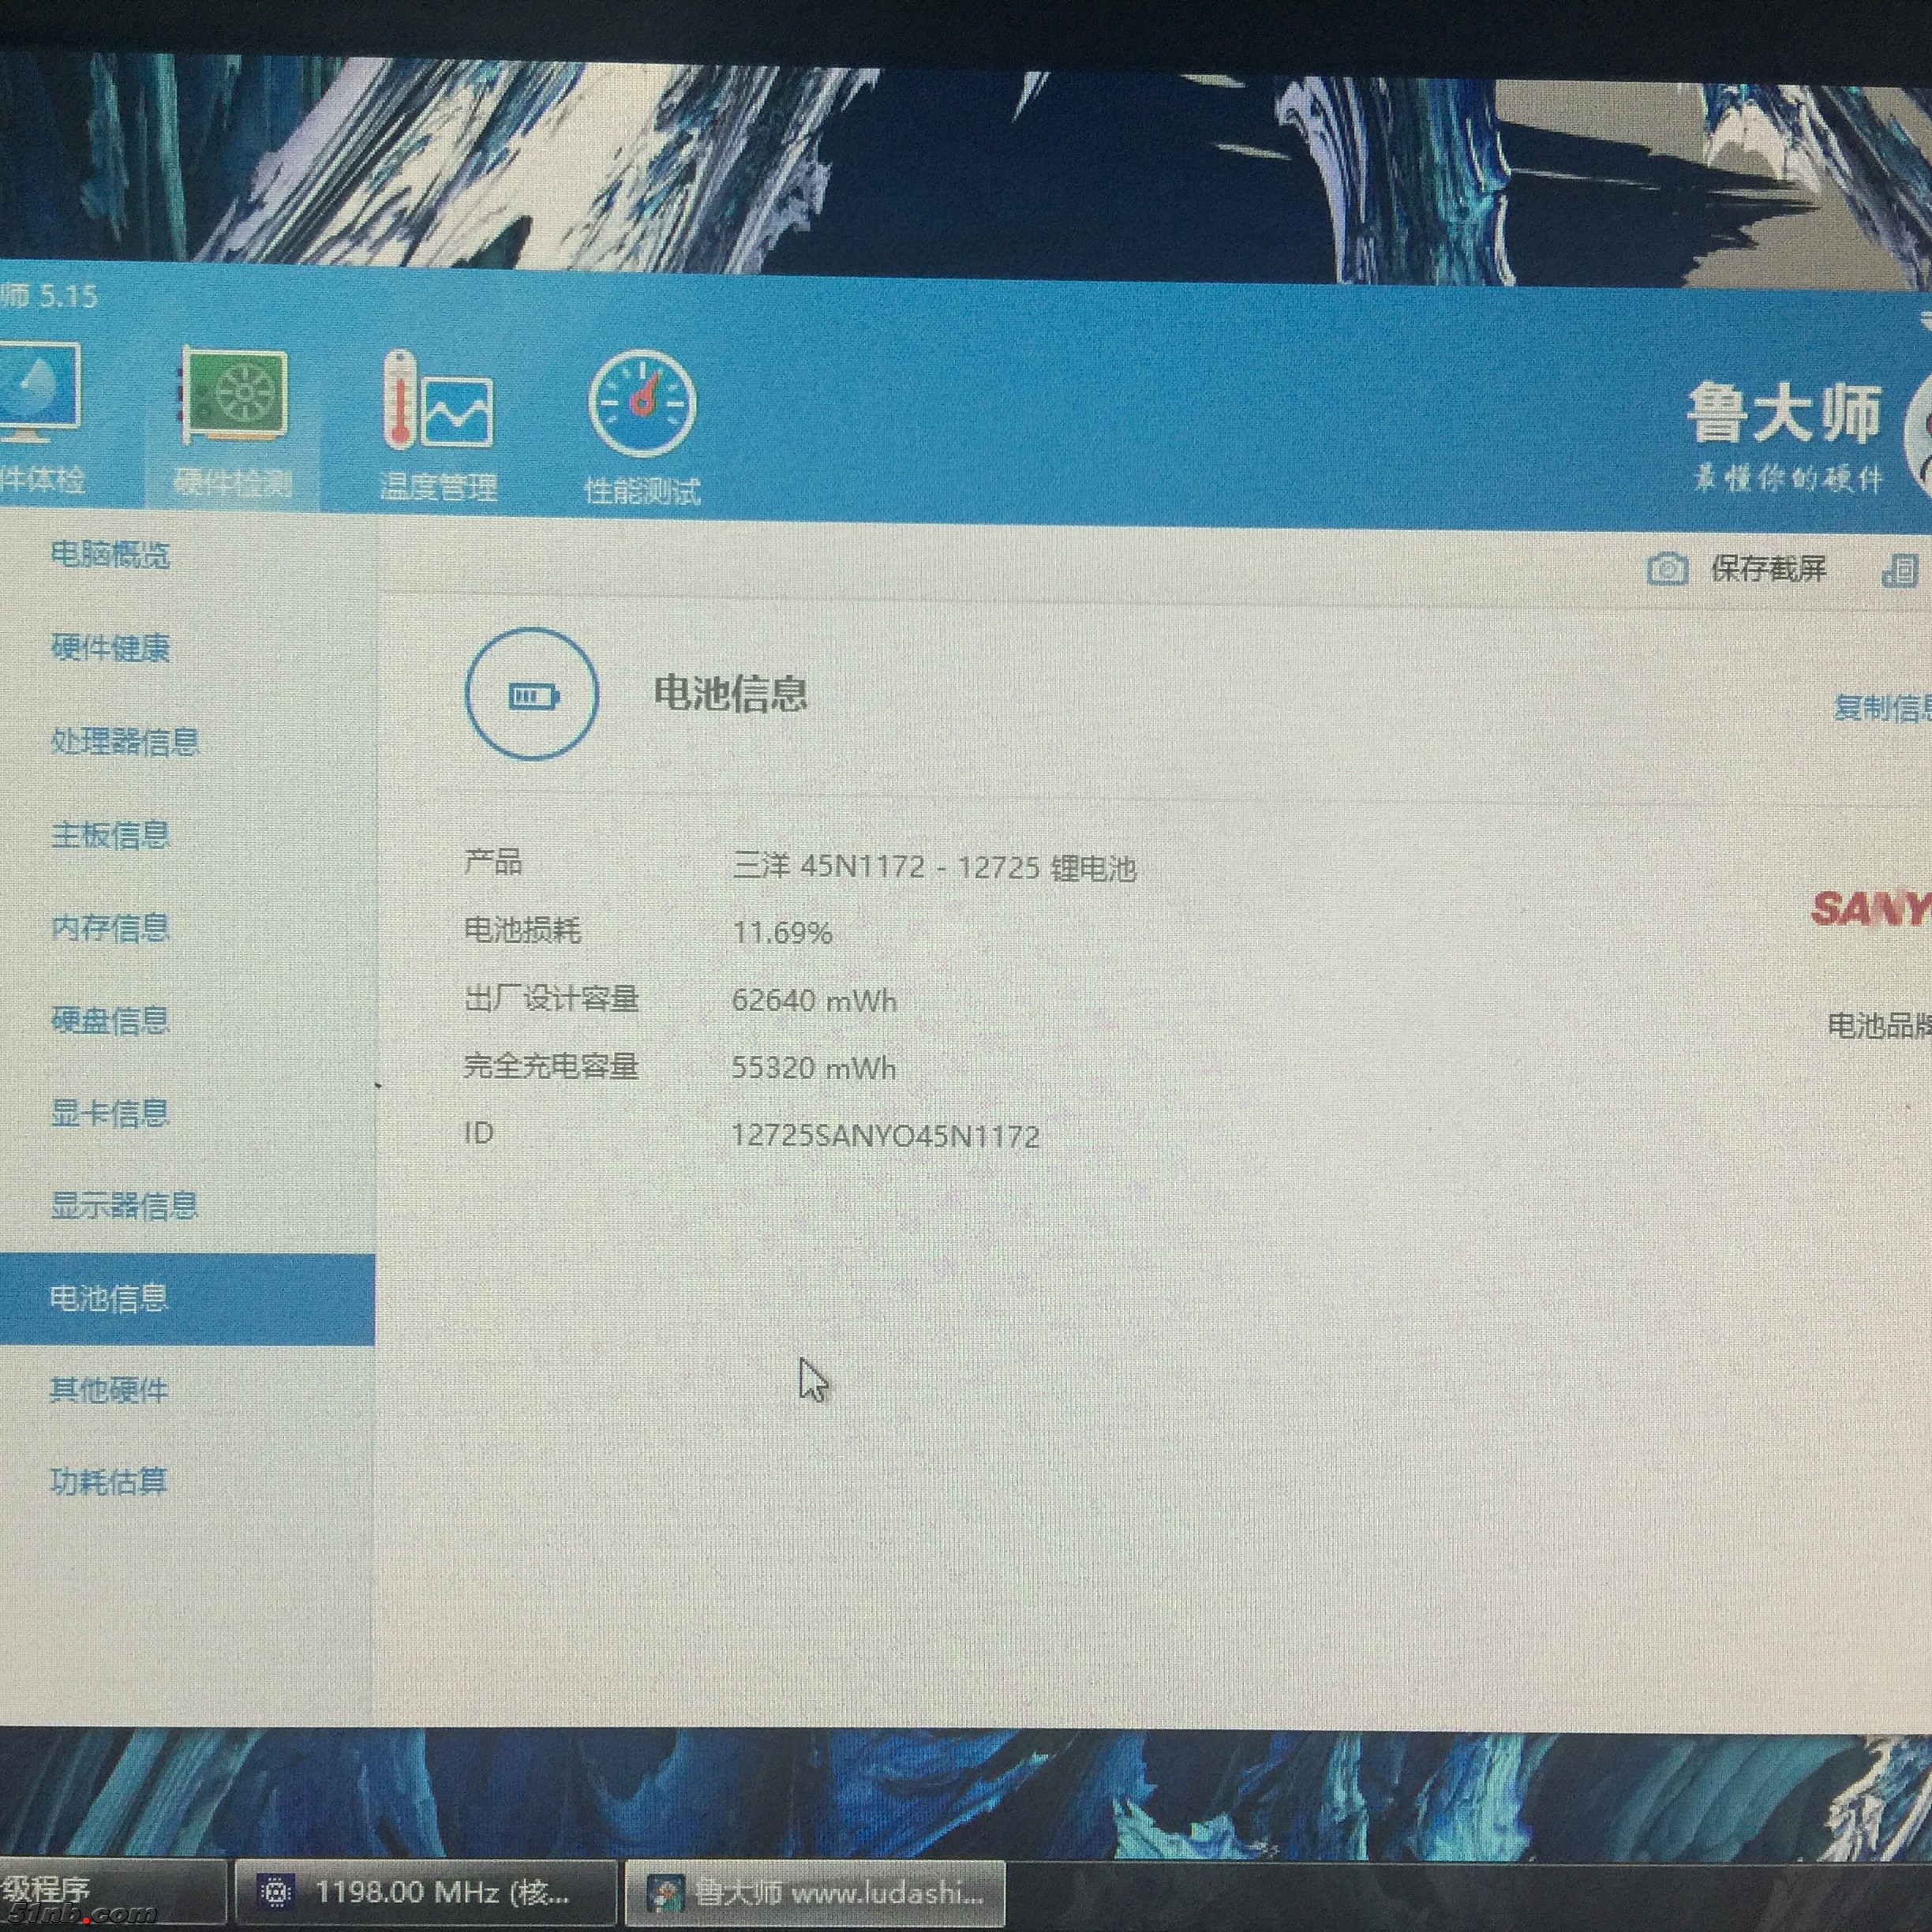
Task: Click the report icon right of 保存截屏
Action: tap(1899, 571)
